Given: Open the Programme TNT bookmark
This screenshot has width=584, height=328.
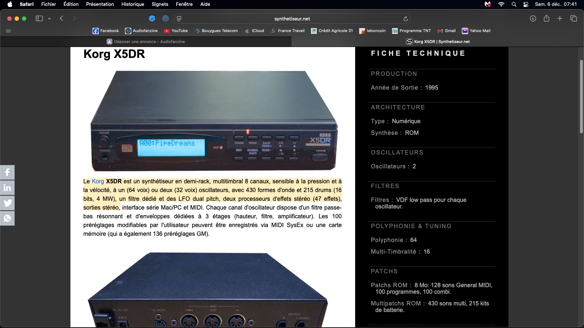Looking at the screenshot, I should (x=411, y=31).
